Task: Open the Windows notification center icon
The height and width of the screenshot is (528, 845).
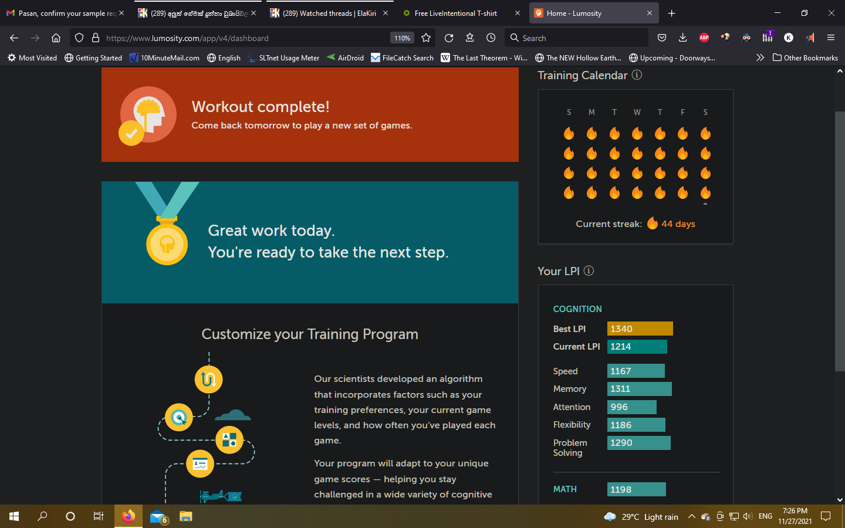Action: pos(826,516)
